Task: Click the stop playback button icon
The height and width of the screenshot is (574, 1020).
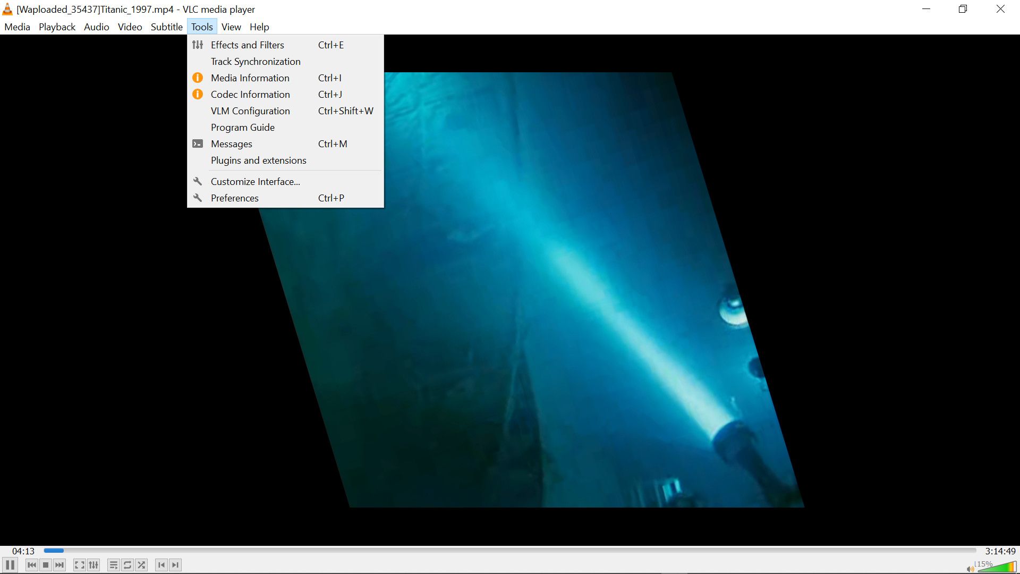Action: [x=46, y=565]
